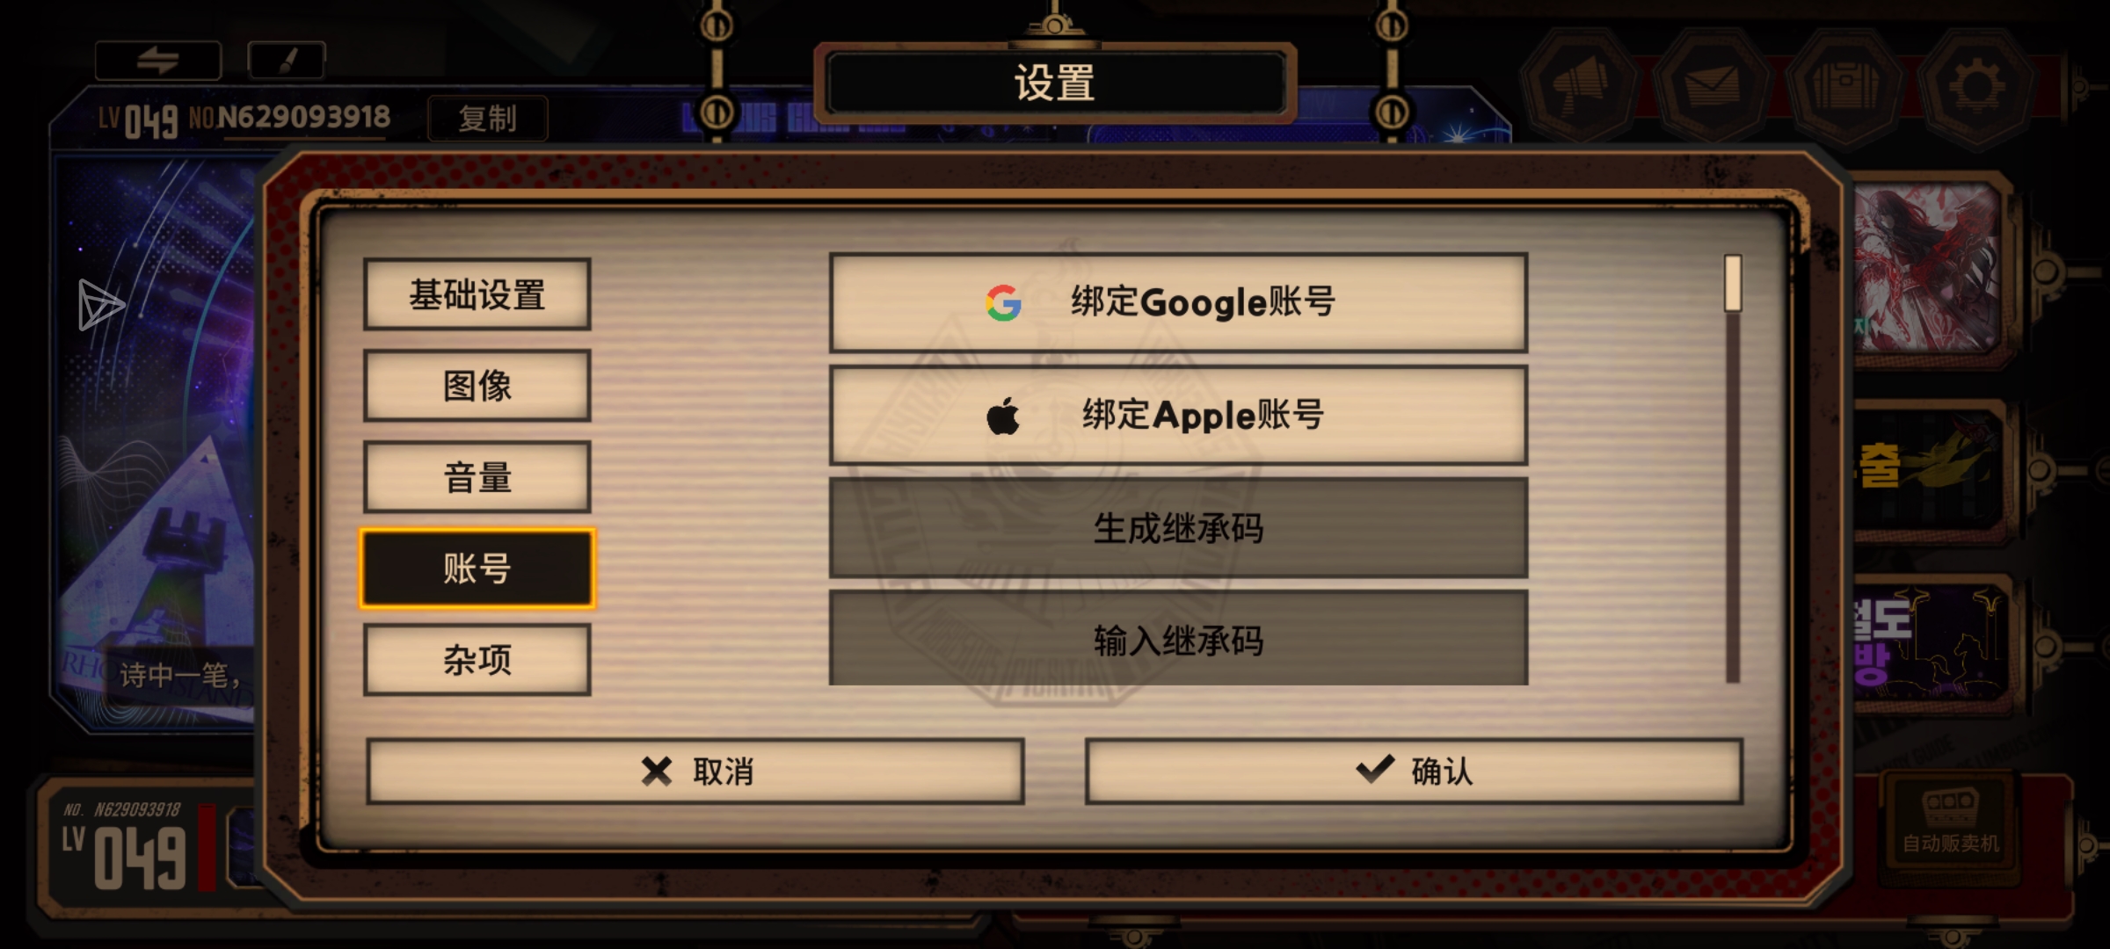Viewport: 2110px width, 949px height.
Task: Click the paintbrush edit icon
Action: click(x=287, y=61)
